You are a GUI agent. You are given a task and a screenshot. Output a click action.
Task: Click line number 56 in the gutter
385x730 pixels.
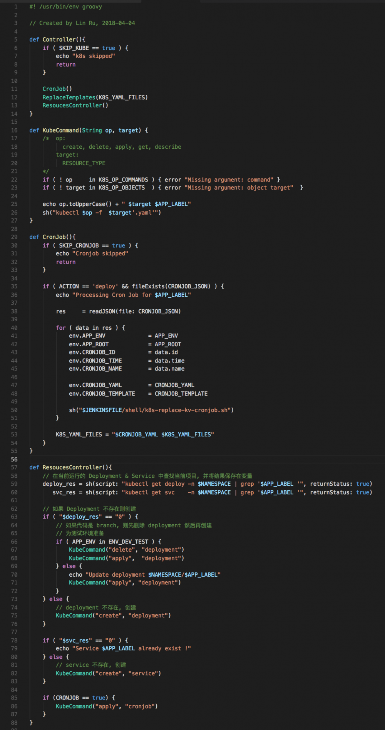14,459
